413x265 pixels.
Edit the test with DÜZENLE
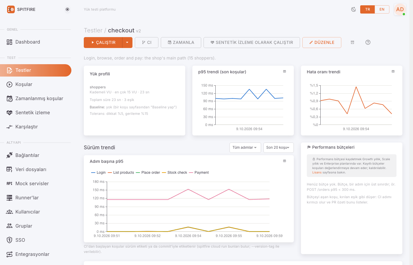click(x=322, y=42)
